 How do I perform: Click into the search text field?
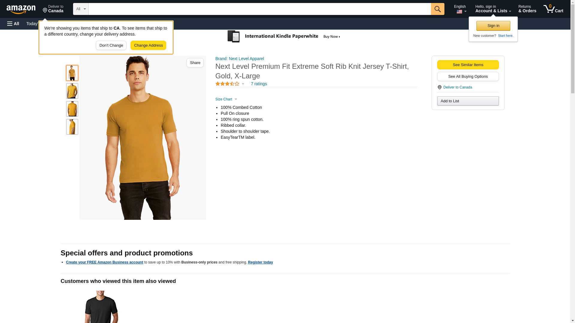(259, 9)
